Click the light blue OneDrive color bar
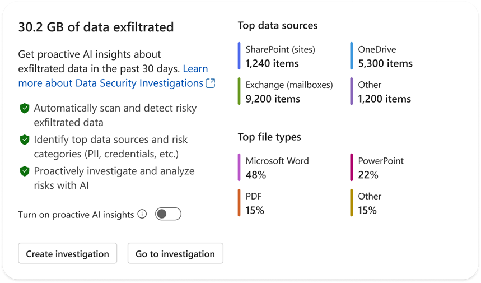 [351, 56]
